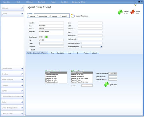The width and height of the screenshot is (144, 117).
Task: Select the Madame civility option
Action: point(28,16)
